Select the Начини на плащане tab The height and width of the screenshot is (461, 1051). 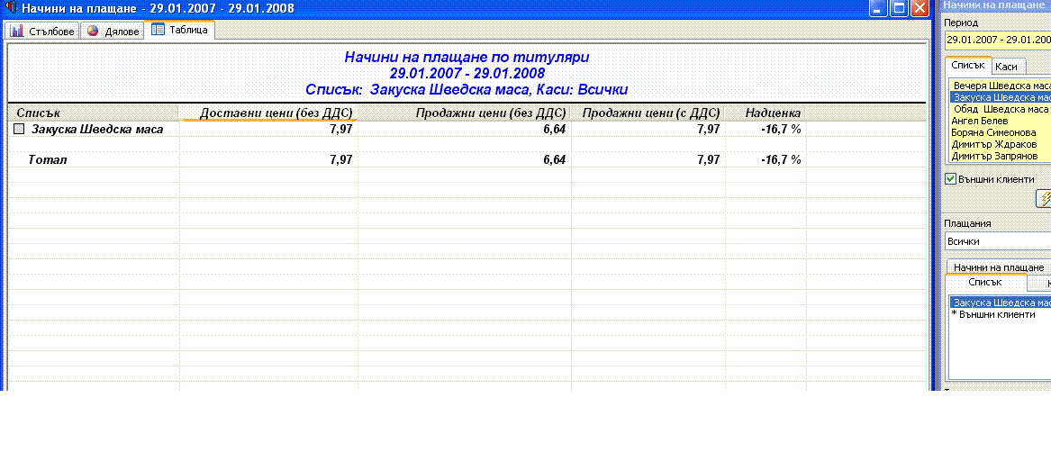999,267
